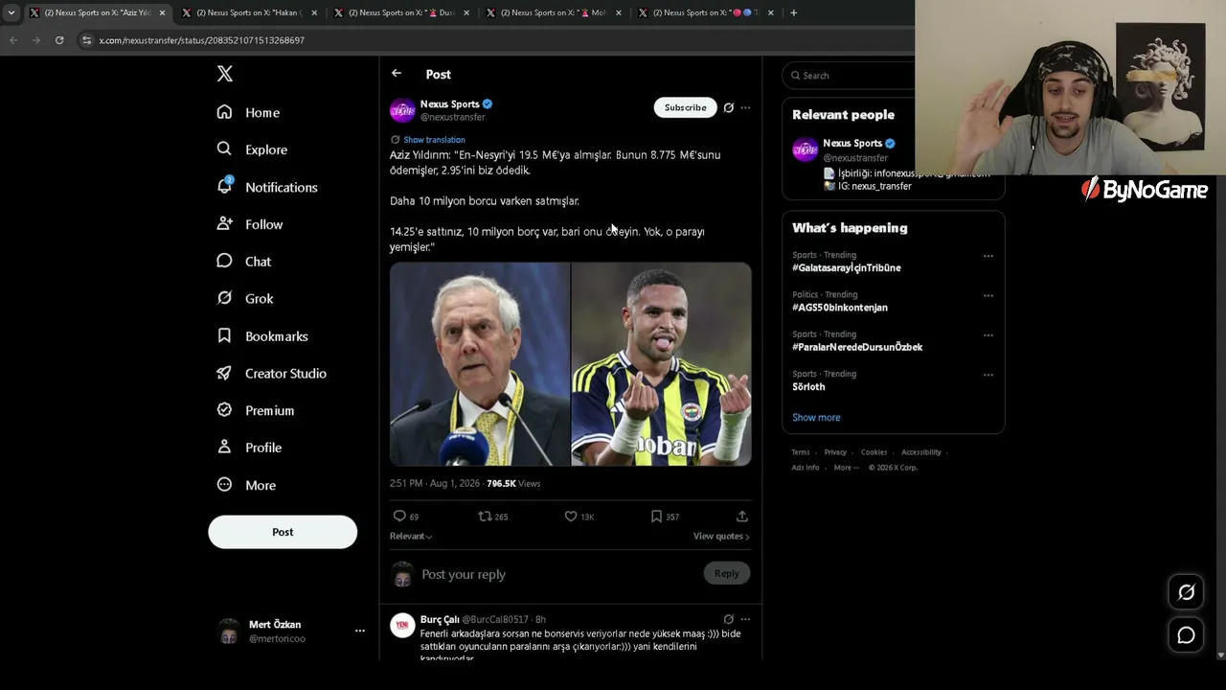This screenshot has height=690, width=1226.
Task: Share the post using share icon
Action: [741, 517]
